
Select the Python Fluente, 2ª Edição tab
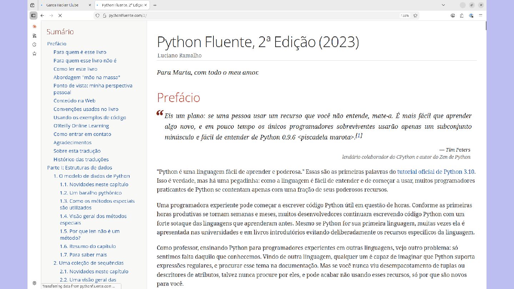(x=122, y=5)
